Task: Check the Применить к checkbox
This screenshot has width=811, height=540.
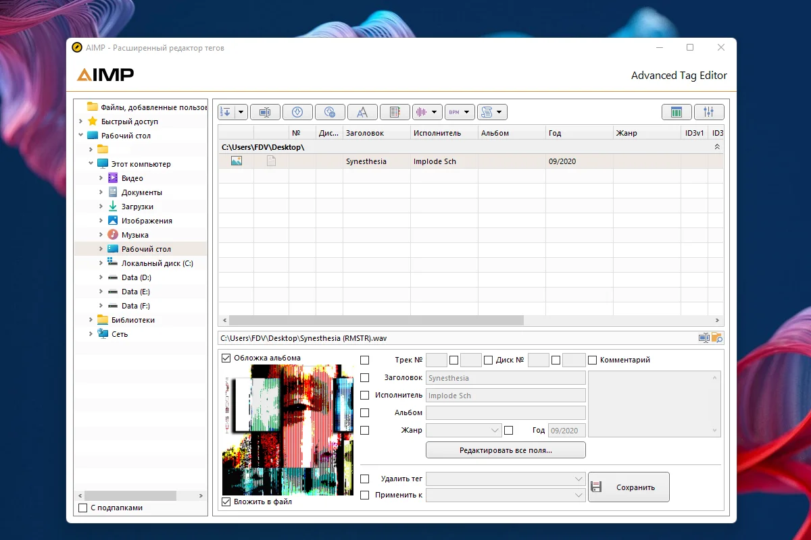Action: coord(365,495)
